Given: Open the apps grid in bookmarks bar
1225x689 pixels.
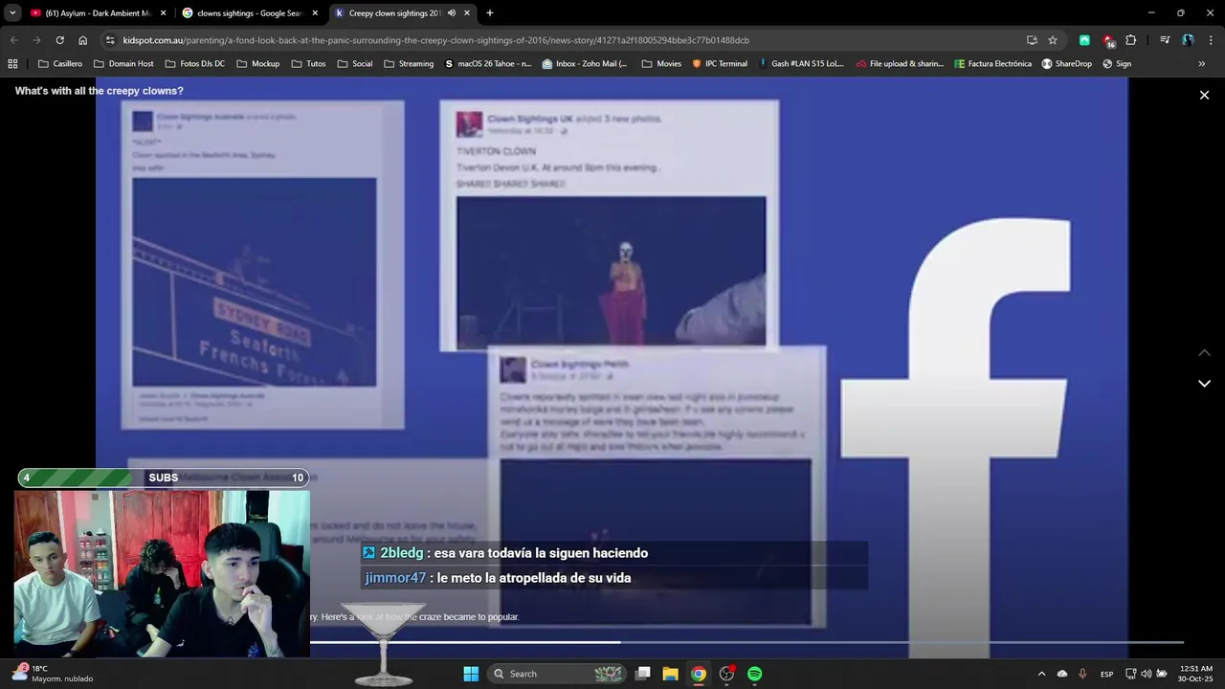Looking at the screenshot, I should click(12, 64).
